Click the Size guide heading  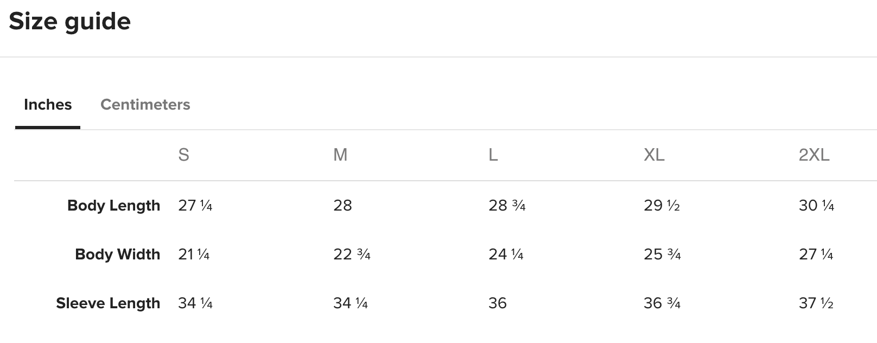(x=70, y=22)
